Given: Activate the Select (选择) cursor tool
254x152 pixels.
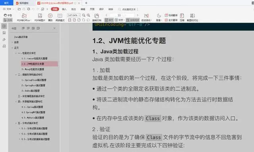Looking at the screenshot, I should point(8,20).
